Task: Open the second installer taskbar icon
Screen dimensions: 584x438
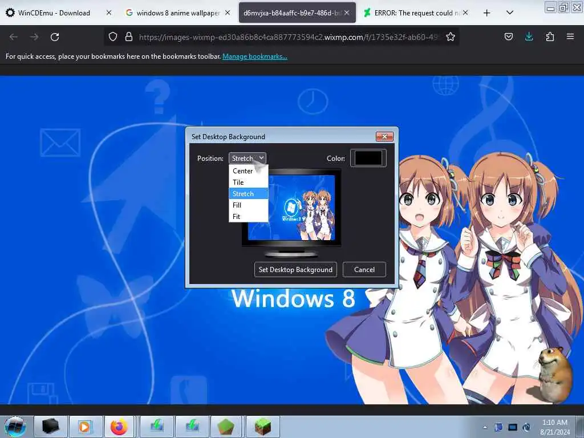Action: [x=192, y=427]
